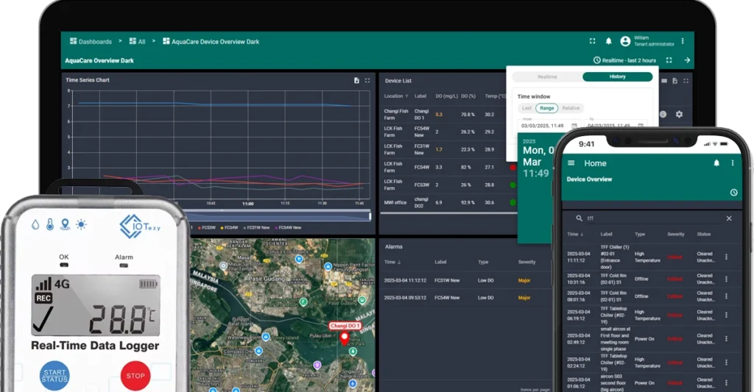Expand dashboard to fullscreen beside the time window
This screenshot has width=754, height=392.
click(x=669, y=60)
